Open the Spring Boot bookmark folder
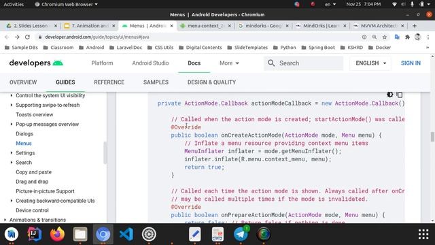The height and width of the screenshot is (245, 435). [318, 48]
